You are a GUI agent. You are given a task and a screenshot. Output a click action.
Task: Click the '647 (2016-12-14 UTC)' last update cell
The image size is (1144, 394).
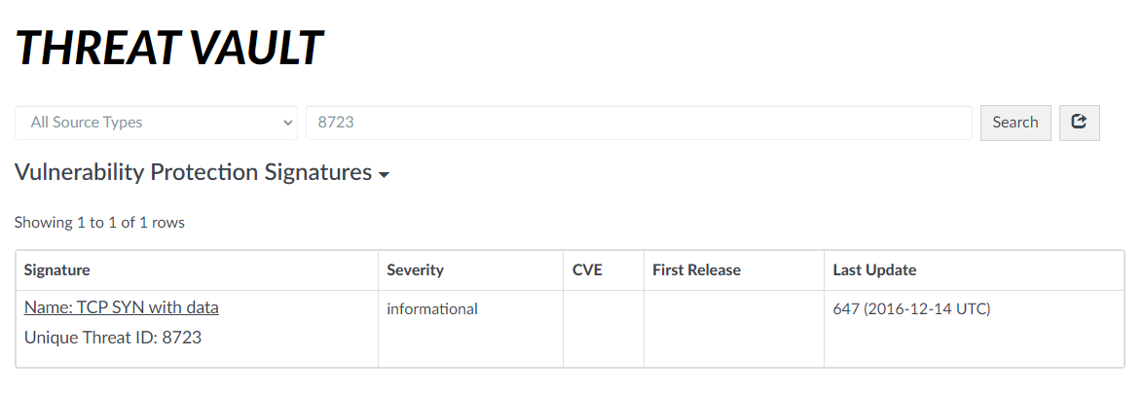[x=912, y=309]
